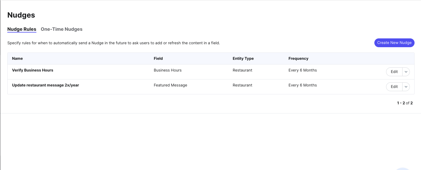Click Restaurant entity type in Verify Business Hours row
421x170 pixels.
click(x=242, y=70)
